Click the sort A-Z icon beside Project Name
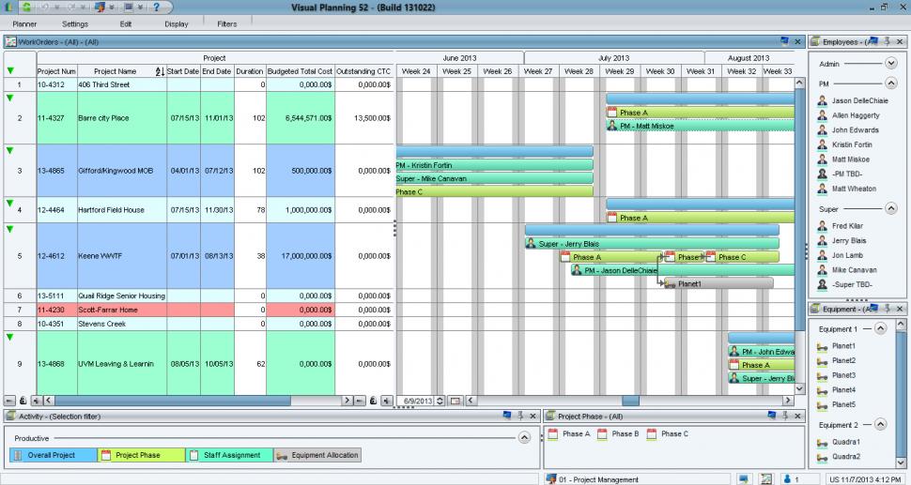Image resolution: width=911 pixels, height=485 pixels. click(x=159, y=71)
